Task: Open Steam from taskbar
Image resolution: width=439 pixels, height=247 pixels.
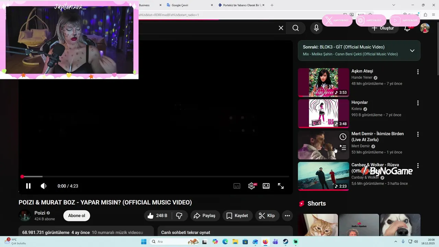Action: coord(285,242)
